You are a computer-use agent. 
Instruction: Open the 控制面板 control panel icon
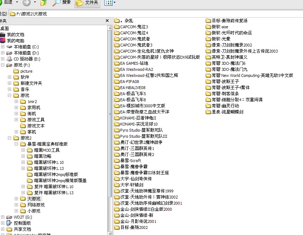tap(9, 223)
